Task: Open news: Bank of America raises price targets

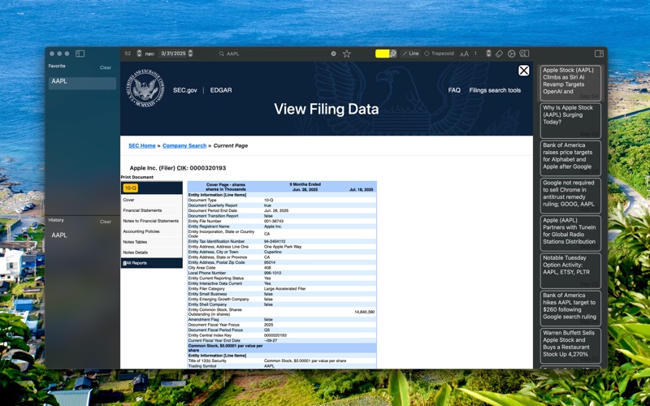Action: (570, 158)
